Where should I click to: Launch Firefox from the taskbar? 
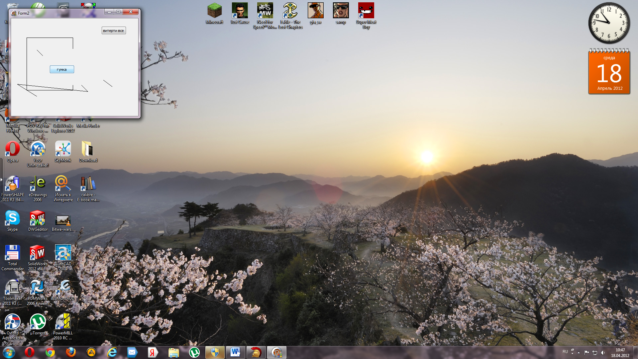71,352
